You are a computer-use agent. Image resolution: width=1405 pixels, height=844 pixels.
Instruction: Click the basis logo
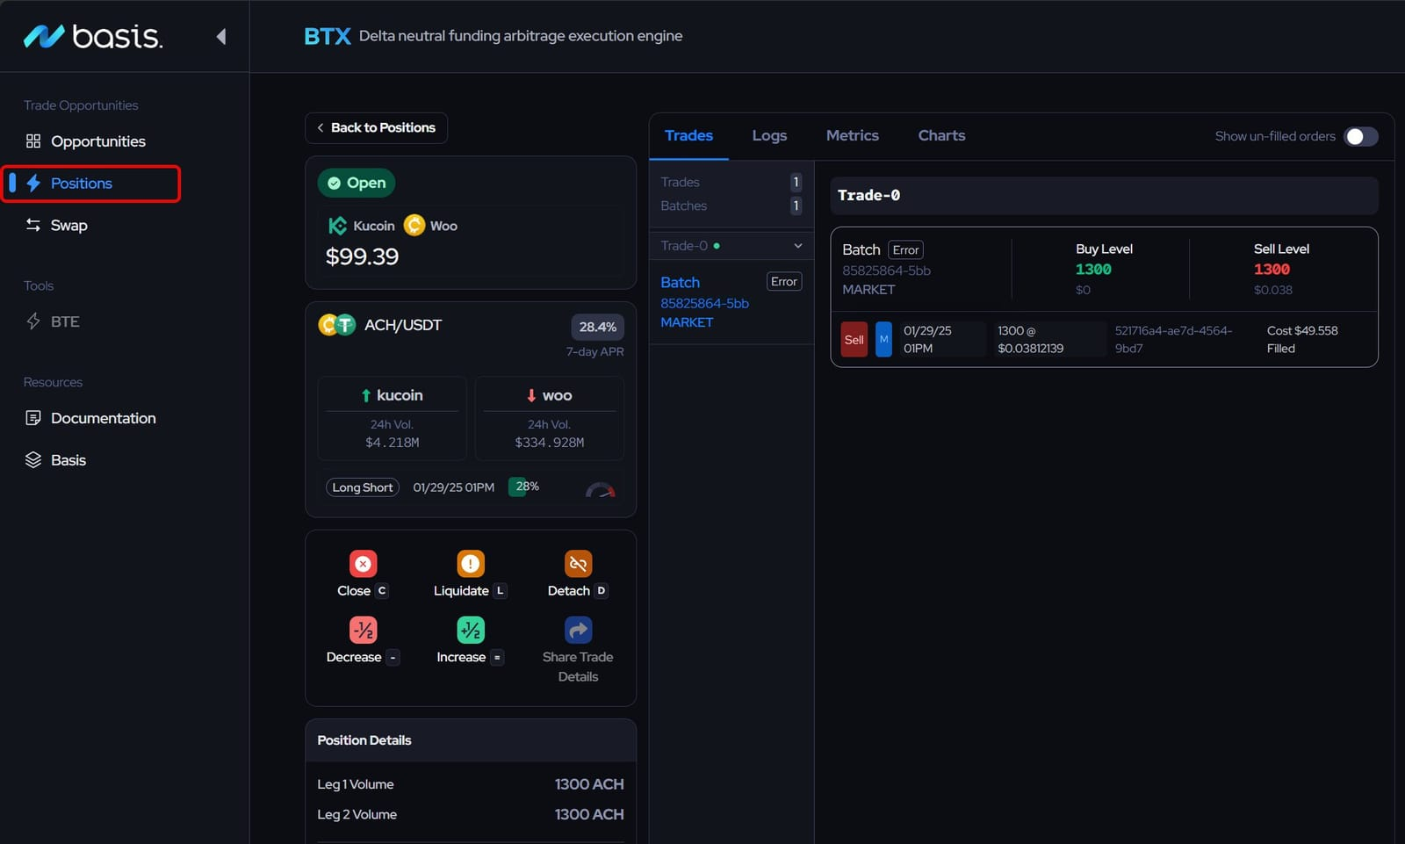92,36
